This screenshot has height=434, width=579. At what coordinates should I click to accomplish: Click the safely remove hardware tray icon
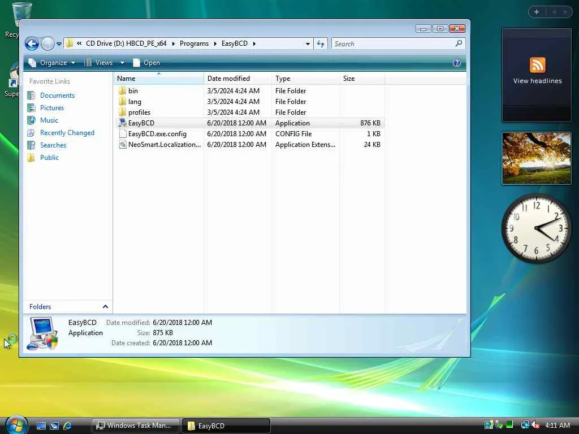[499, 425]
